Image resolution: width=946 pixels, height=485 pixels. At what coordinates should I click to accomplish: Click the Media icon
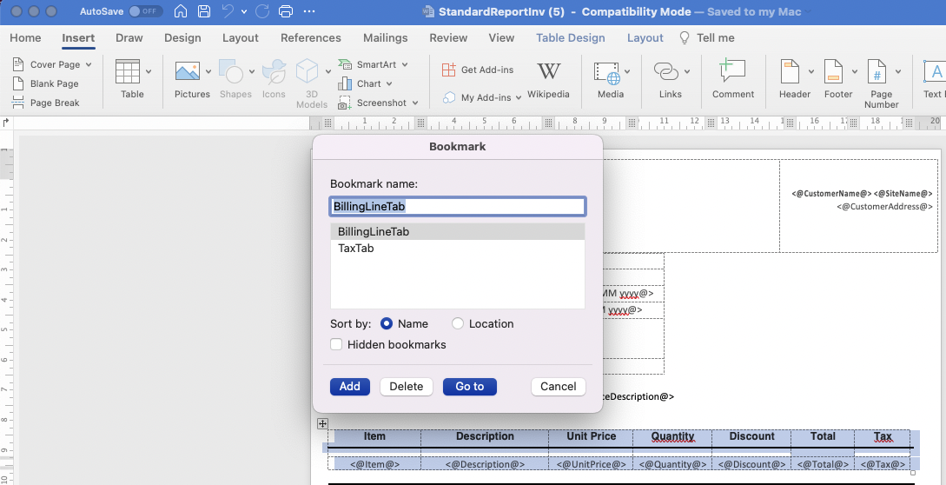click(x=607, y=72)
